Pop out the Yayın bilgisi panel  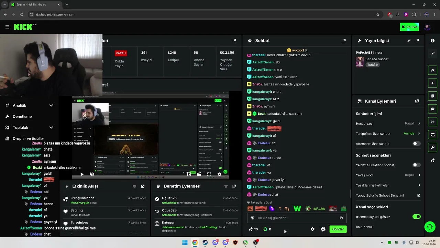pyautogui.click(x=417, y=41)
